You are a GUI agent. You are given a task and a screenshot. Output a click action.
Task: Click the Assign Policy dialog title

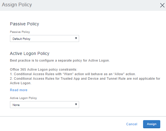click(17, 5)
